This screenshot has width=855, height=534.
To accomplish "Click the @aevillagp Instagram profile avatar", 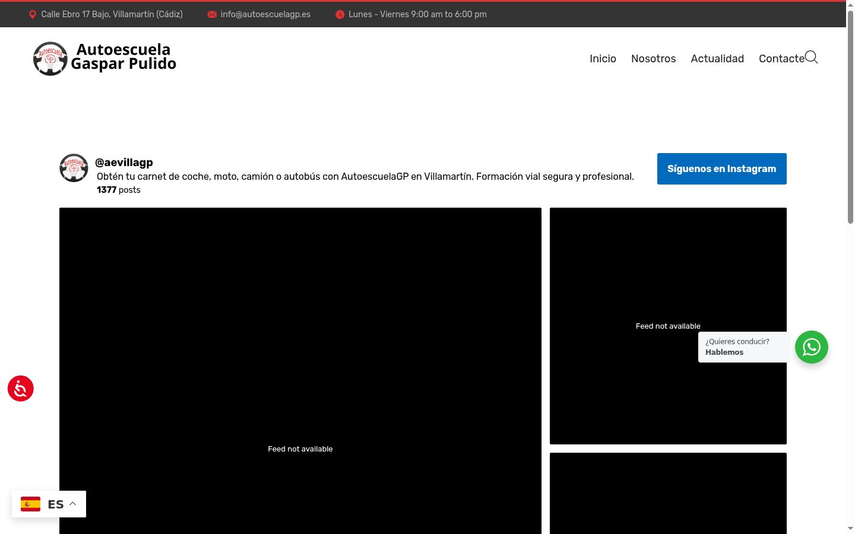I will 74,168.
